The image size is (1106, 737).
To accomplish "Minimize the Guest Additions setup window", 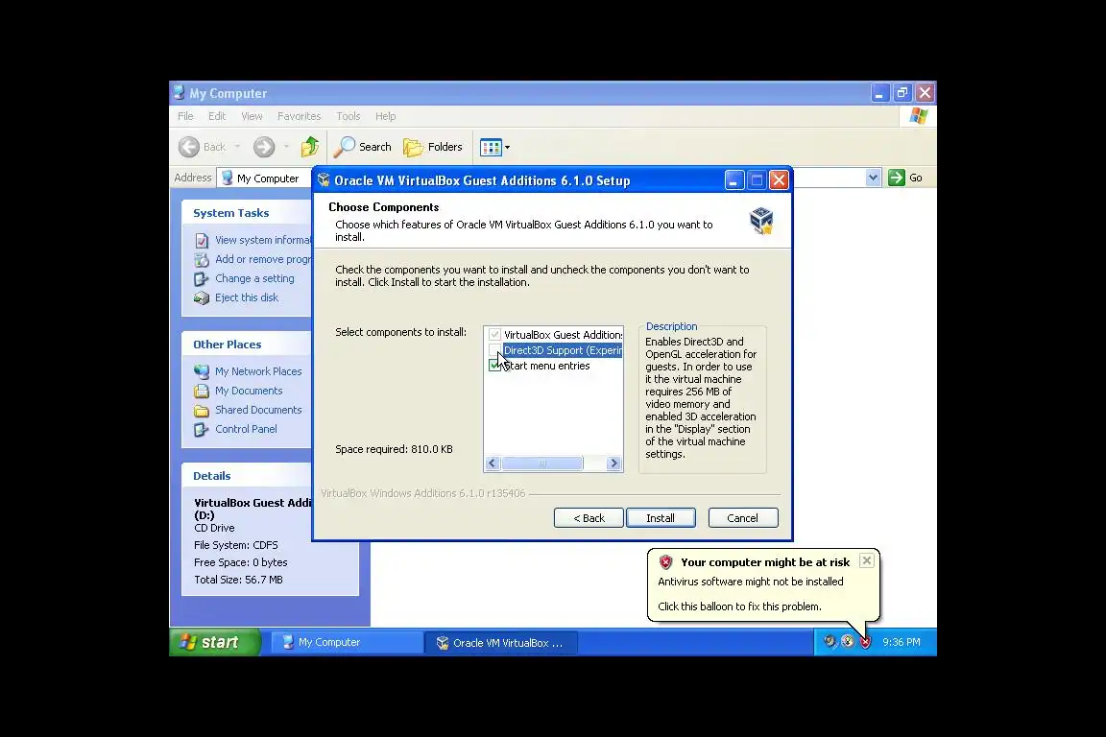I will click(734, 180).
